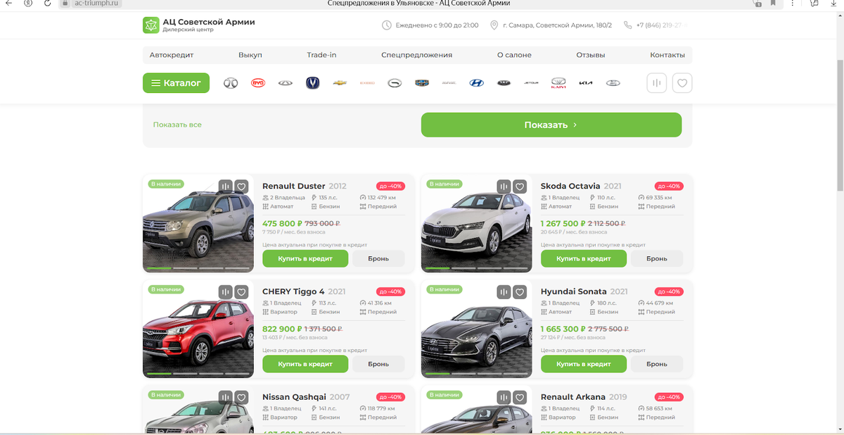Go to Отзывы menu item
The height and width of the screenshot is (435, 844).
click(591, 55)
